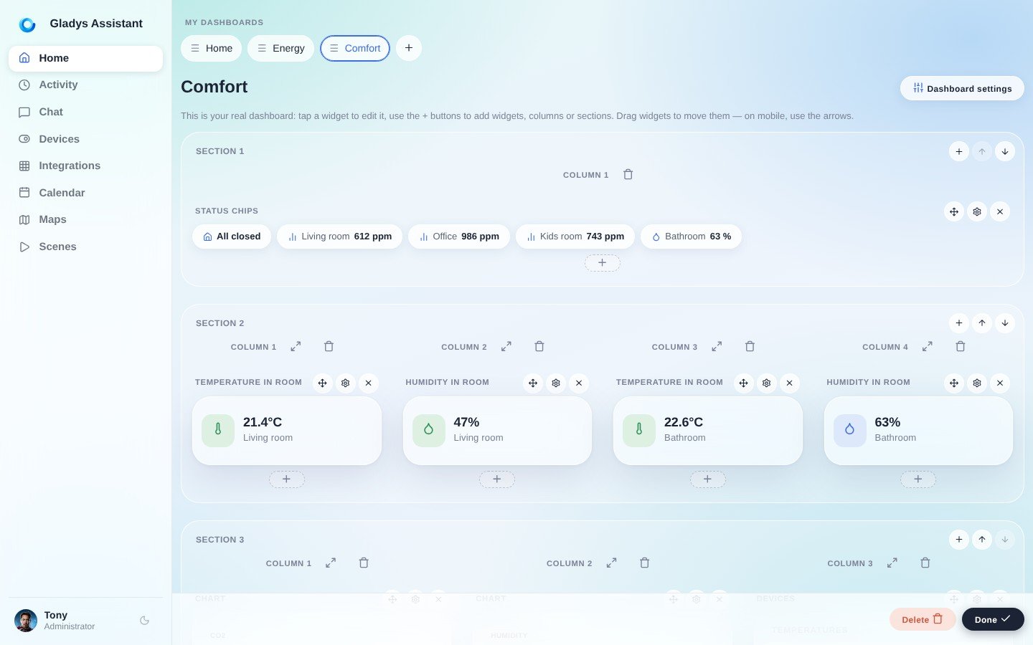Viewport: 1033px width, 645px height.
Task: Add widget under Living room temperature card
Action: (x=287, y=479)
